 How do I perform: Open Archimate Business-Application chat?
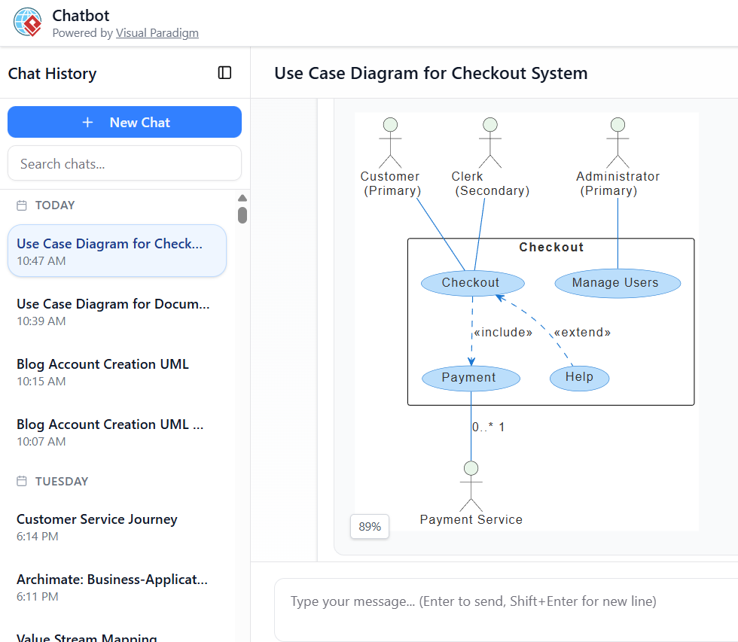point(113,587)
